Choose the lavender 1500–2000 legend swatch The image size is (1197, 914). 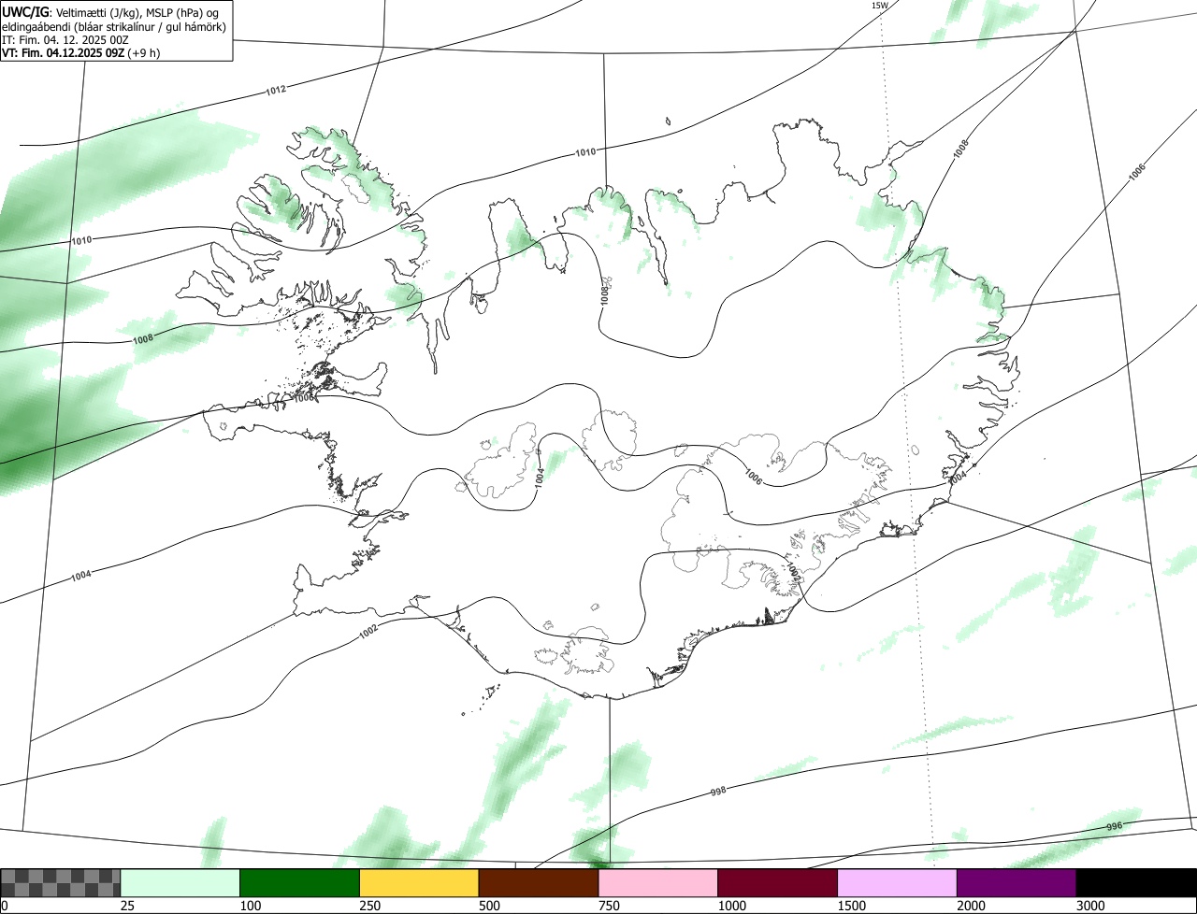pos(898,883)
